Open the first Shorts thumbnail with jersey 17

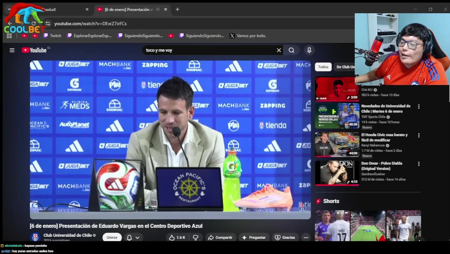click(x=332, y=226)
